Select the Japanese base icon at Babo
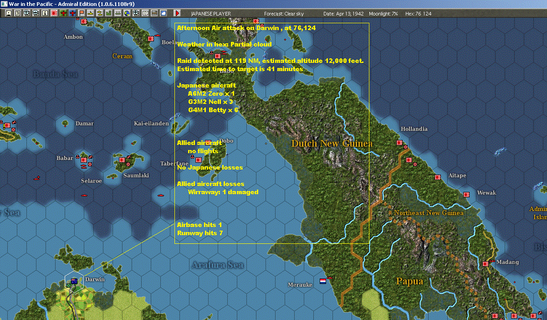This screenshot has height=320, width=547. [218, 56]
